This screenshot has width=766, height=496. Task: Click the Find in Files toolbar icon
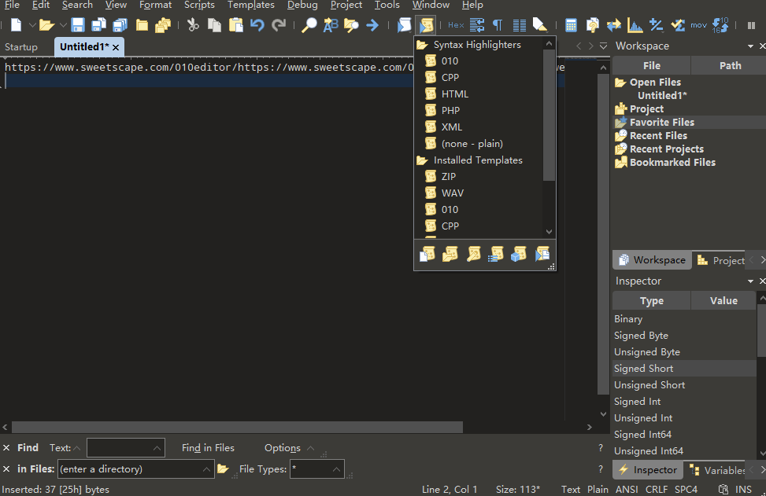pos(351,25)
